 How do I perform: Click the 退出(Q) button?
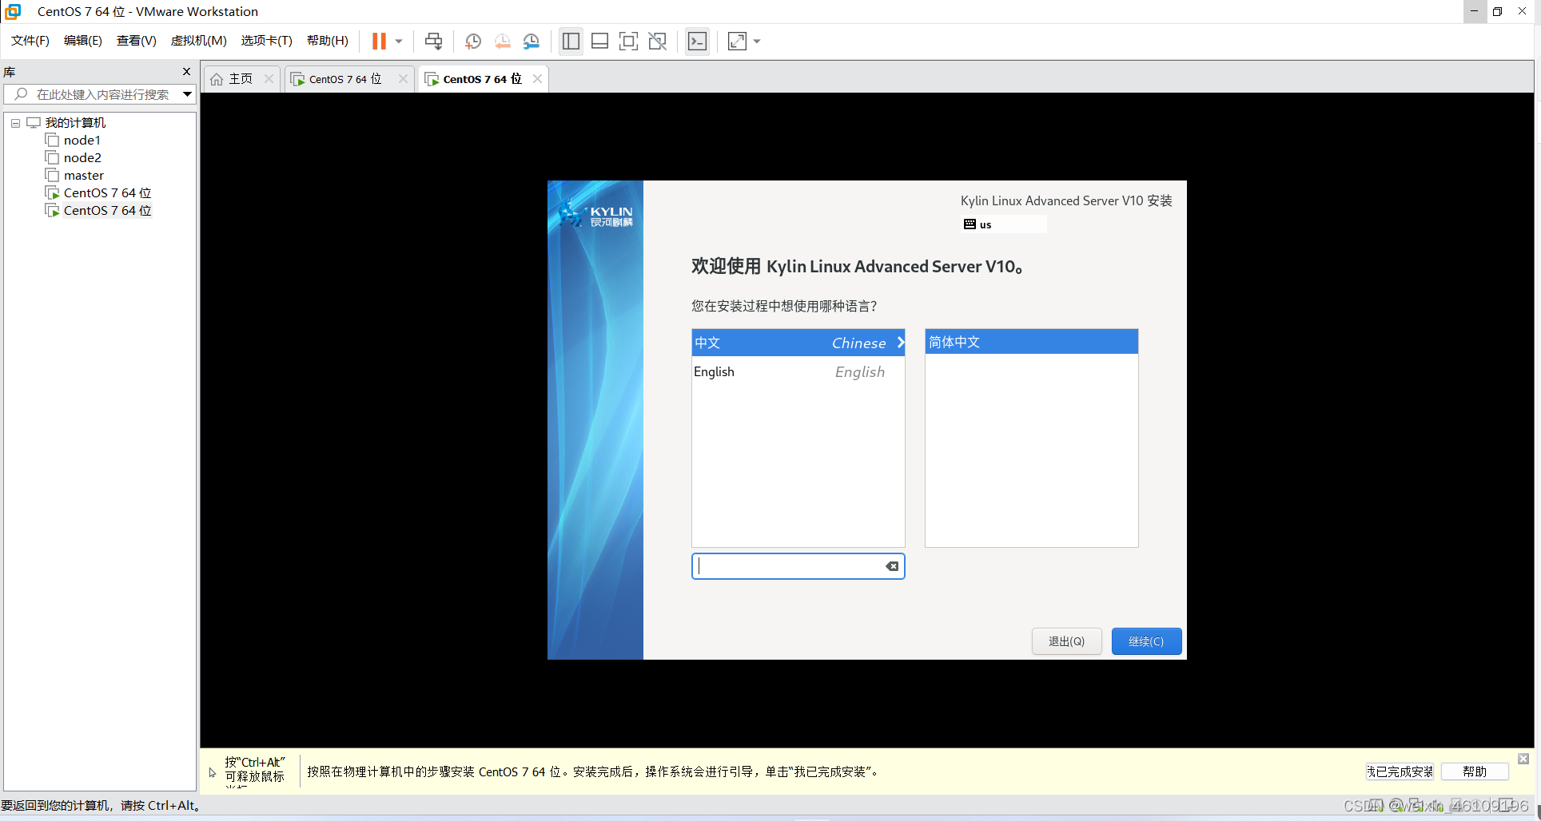point(1066,641)
